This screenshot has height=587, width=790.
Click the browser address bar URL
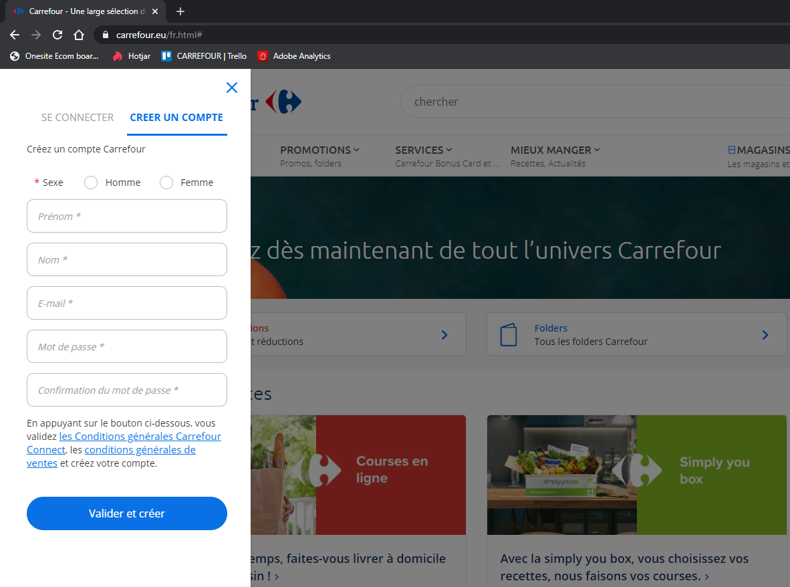(x=159, y=35)
